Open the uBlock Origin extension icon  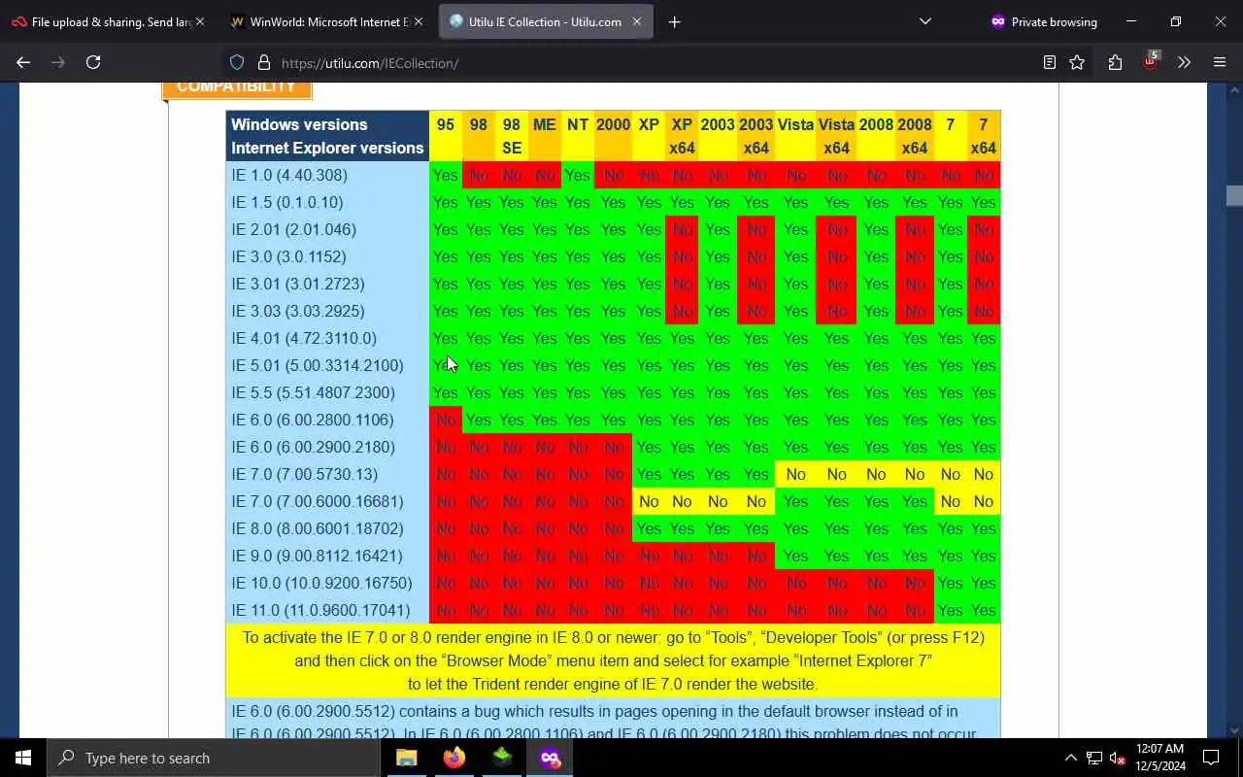[1151, 61]
